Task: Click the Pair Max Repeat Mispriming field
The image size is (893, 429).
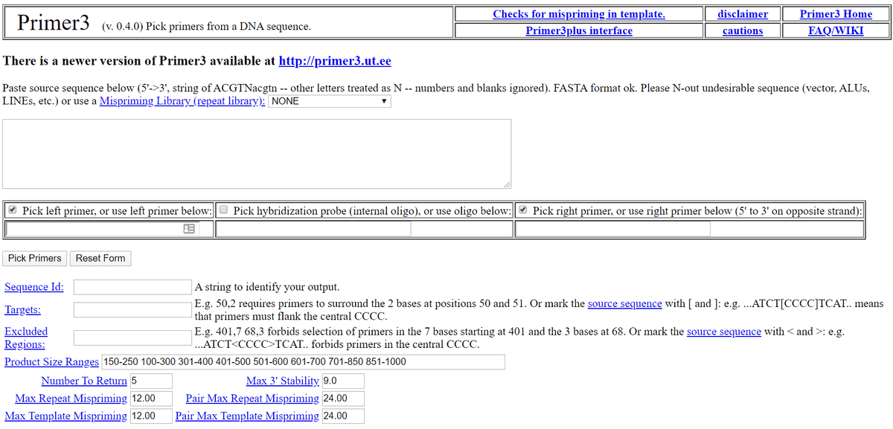Action: (343, 399)
